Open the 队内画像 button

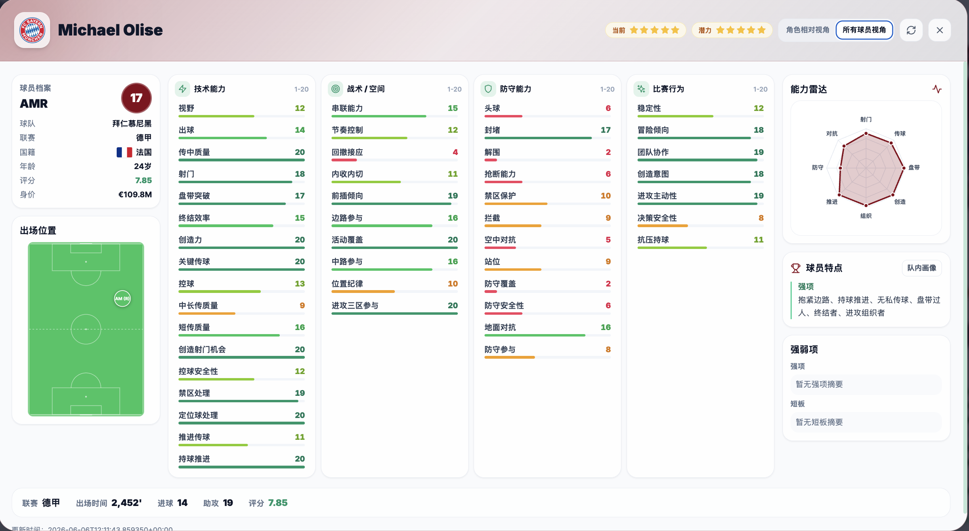click(x=922, y=268)
